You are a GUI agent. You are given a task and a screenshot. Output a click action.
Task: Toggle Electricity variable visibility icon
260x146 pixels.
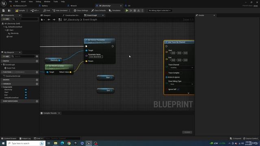coord(26,90)
